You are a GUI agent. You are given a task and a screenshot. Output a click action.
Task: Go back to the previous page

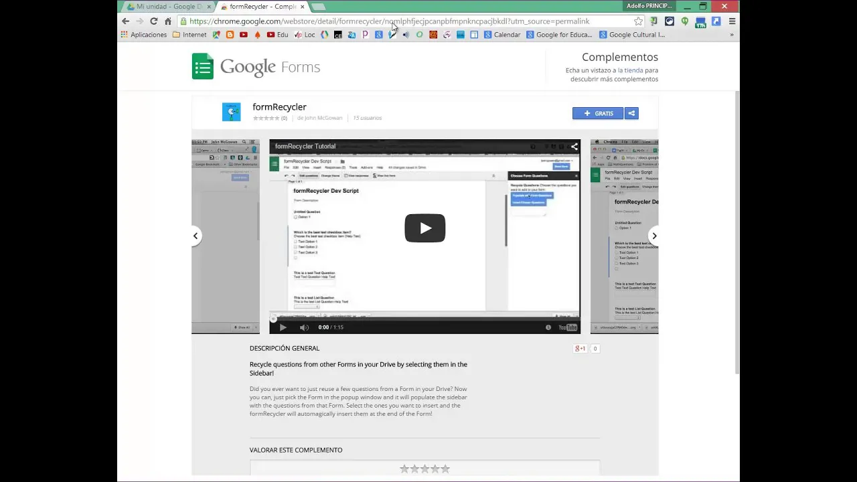point(125,21)
